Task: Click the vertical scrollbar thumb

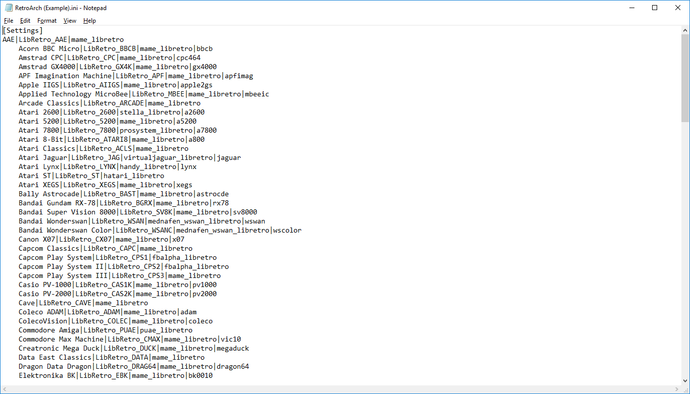Action: pos(685,78)
